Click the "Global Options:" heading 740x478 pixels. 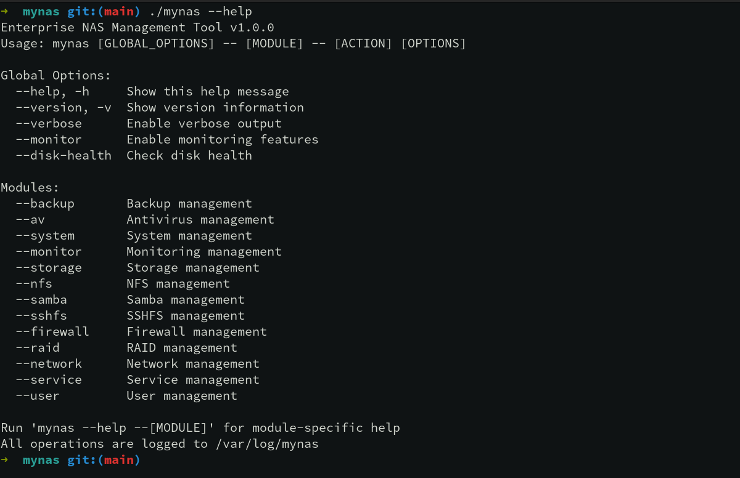[x=55, y=76]
